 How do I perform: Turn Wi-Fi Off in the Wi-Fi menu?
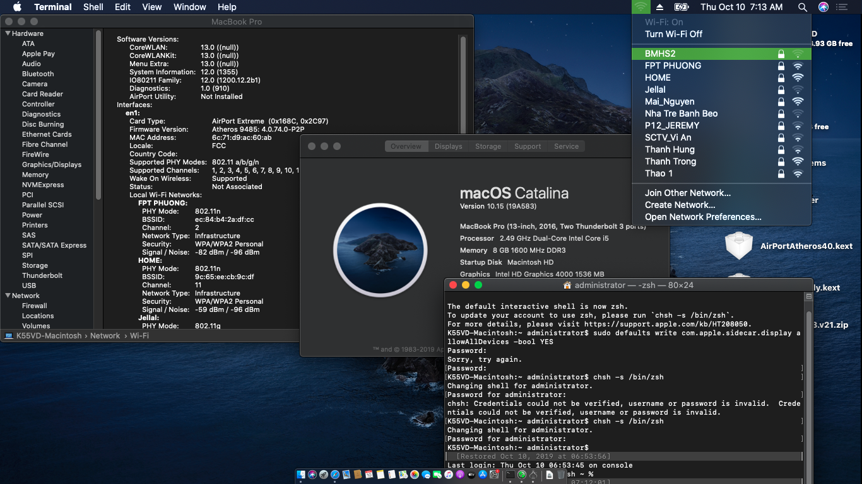point(673,34)
